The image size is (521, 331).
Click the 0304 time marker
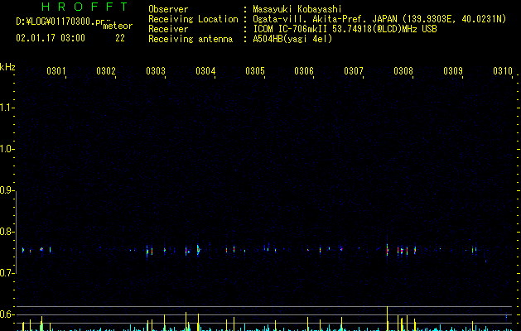[205, 70]
